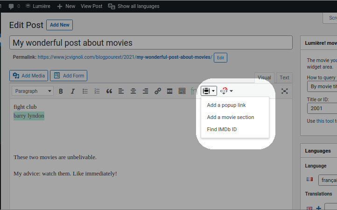Click the French flag icon
The height and width of the screenshot is (210, 337).
coord(310,179)
